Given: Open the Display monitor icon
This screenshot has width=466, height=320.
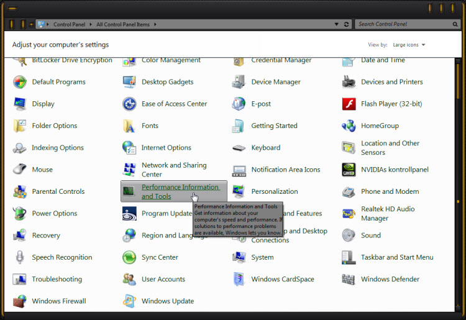Looking at the screenshot, I should pos(20,104).
